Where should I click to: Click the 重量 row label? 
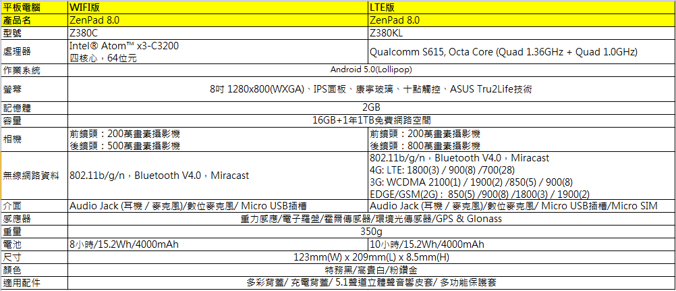(x=34, y=232)
